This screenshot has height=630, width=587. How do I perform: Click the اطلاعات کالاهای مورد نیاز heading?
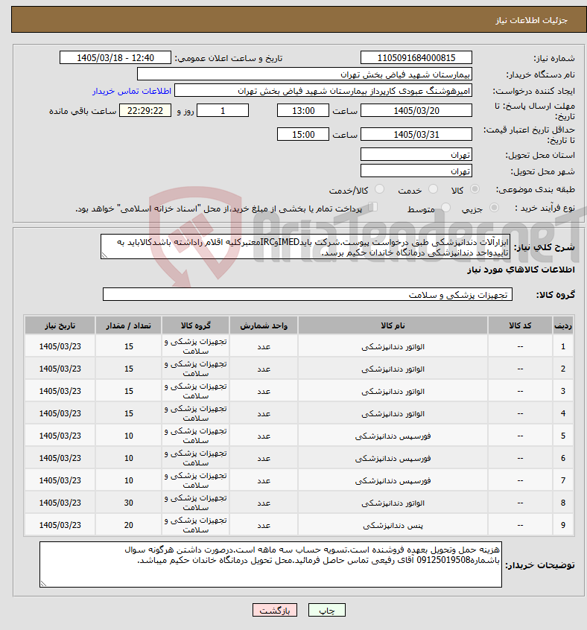click(521, 270)
